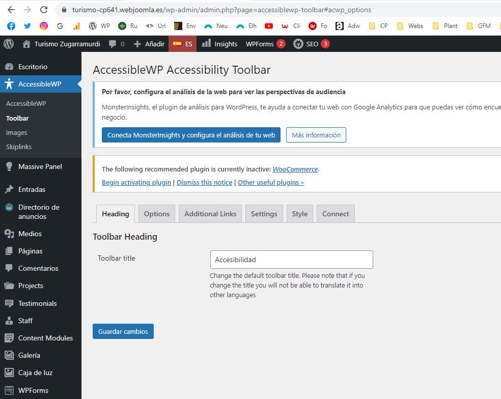This screenshot has height=399, width=501.
Task: Visit site via Turismo Zugarramurdi home
Action: tap(61, 44)
